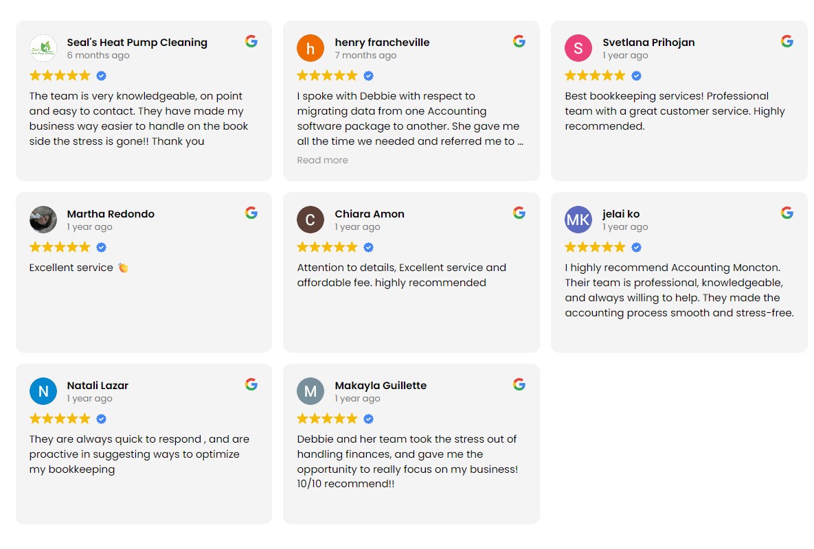Open Seal's Heat Pump Cleaning reviewer name

[x=137, y=43]
